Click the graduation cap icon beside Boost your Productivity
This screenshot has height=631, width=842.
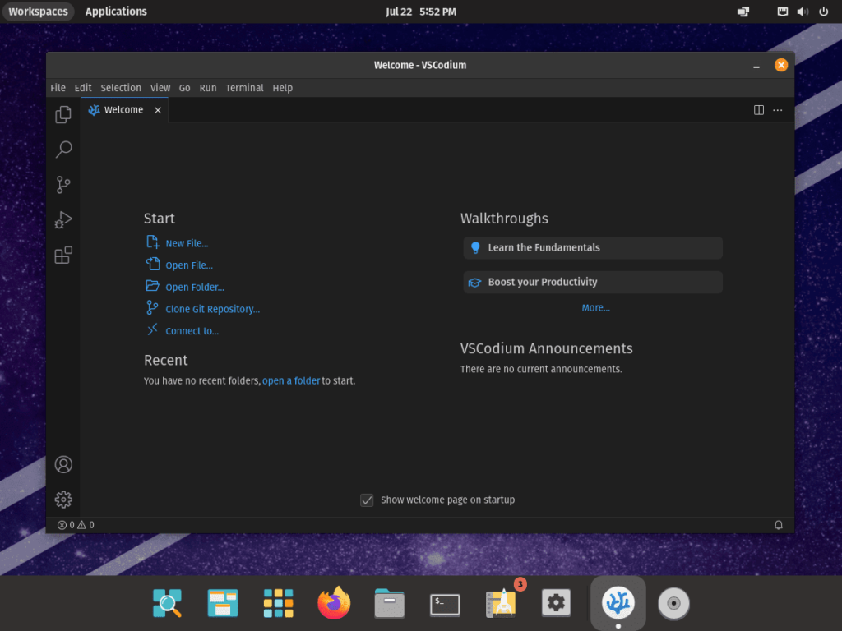pos(474,283)
